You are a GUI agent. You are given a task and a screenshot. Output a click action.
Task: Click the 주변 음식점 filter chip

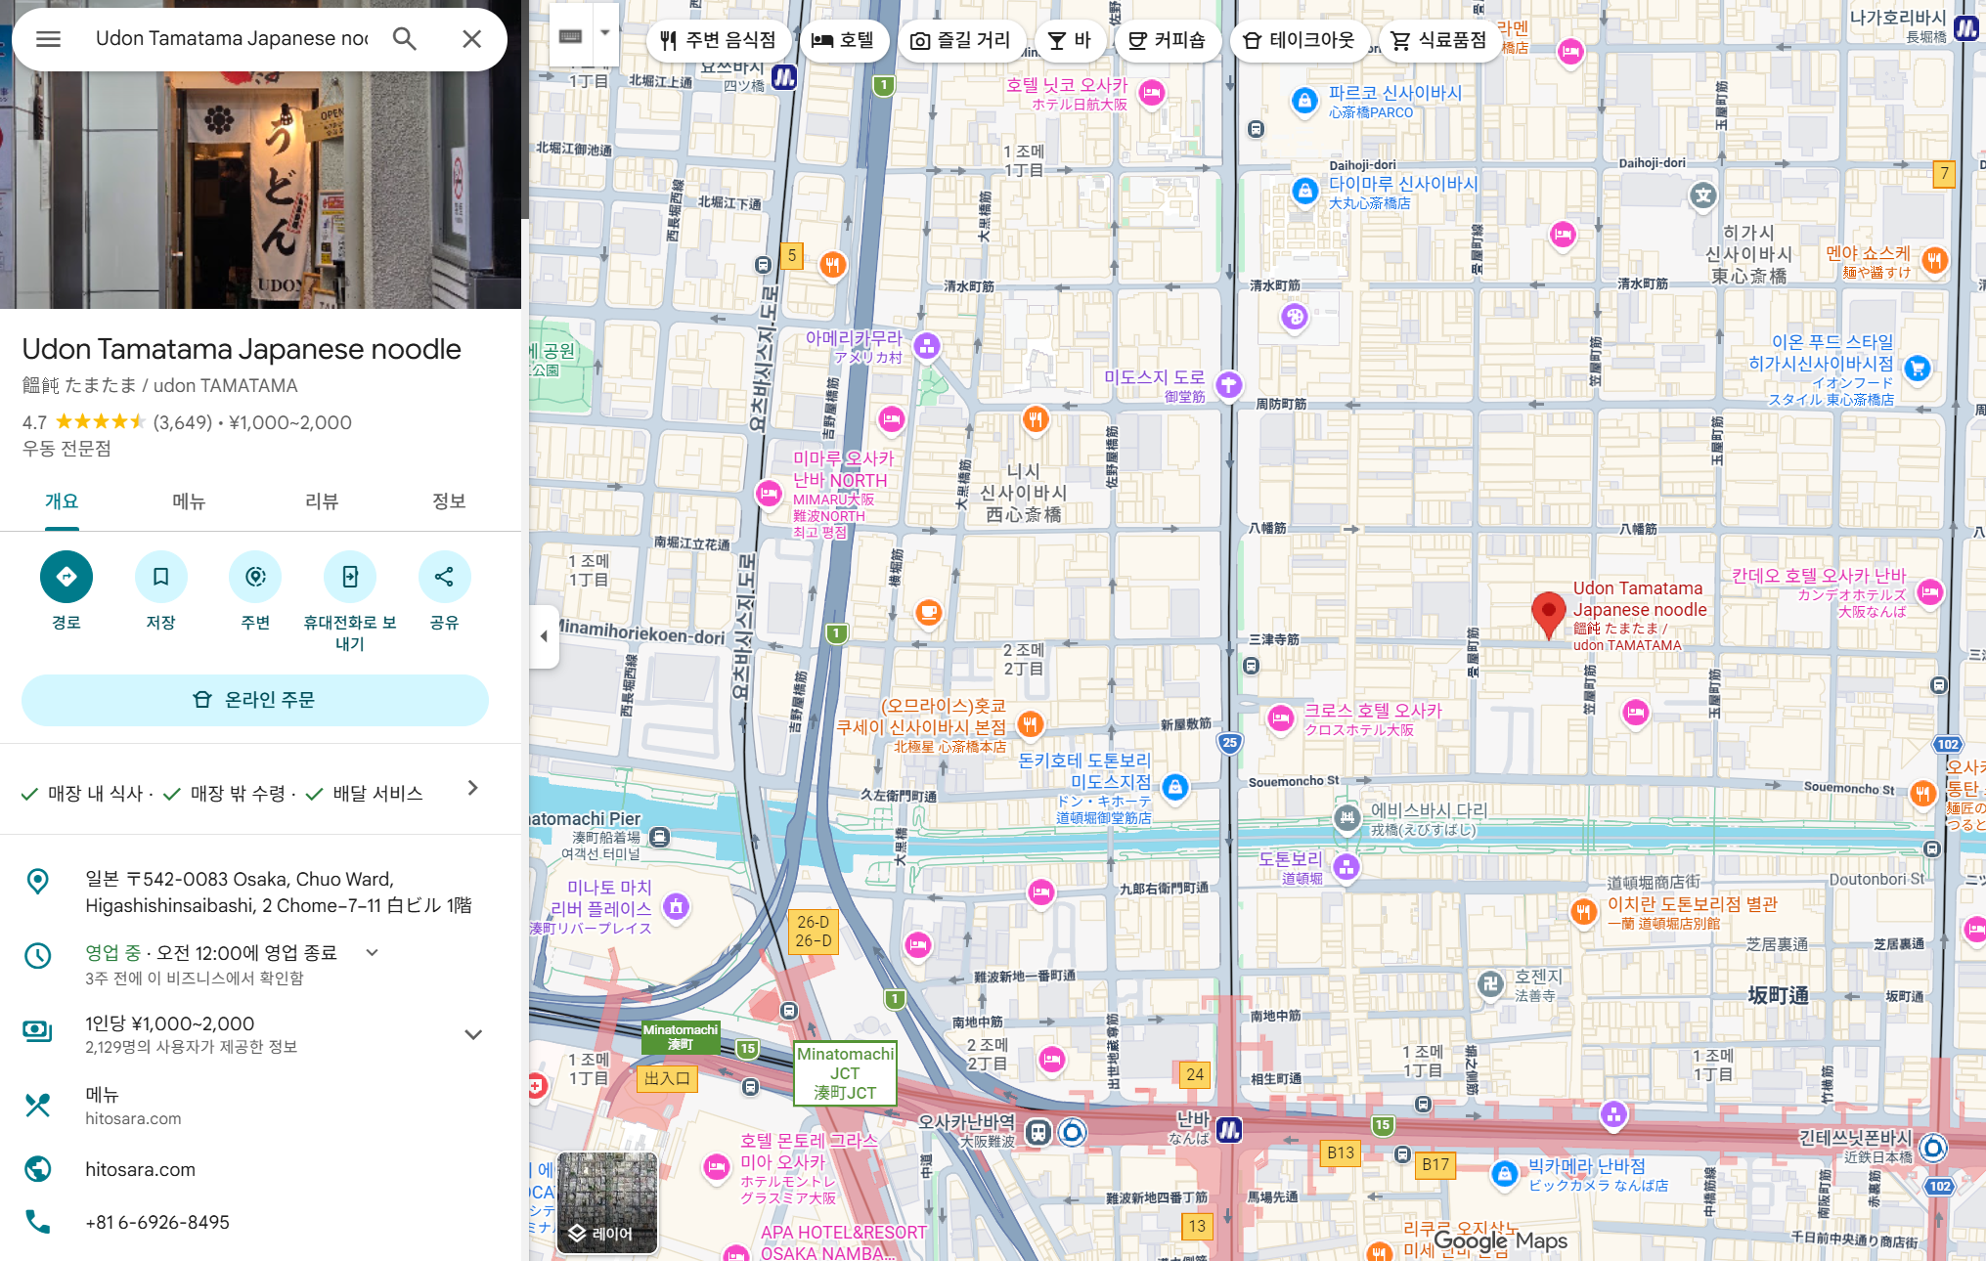(x=718, y=40)
